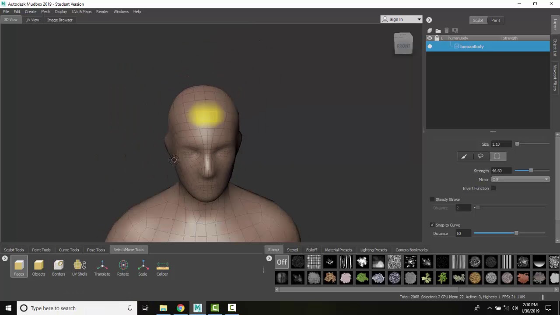The height and width of the screenshot is (315, 560).
Task: Select the Objects selection tool
Action: click(38, 267)
